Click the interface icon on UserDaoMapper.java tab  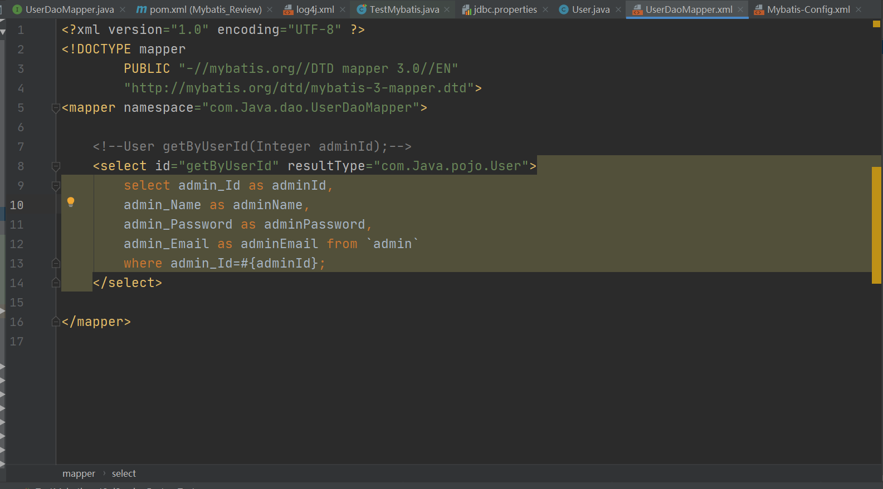(17, 9)
